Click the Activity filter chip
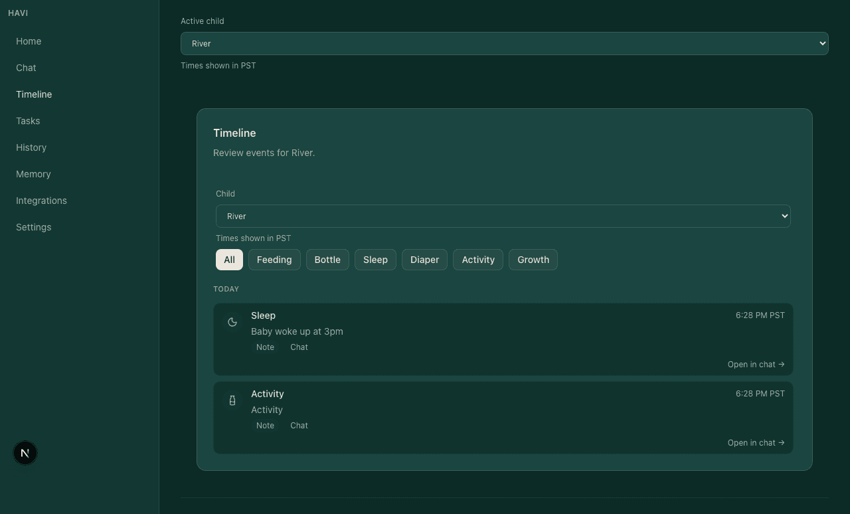850x514 pixels. (x=478, y=260)
